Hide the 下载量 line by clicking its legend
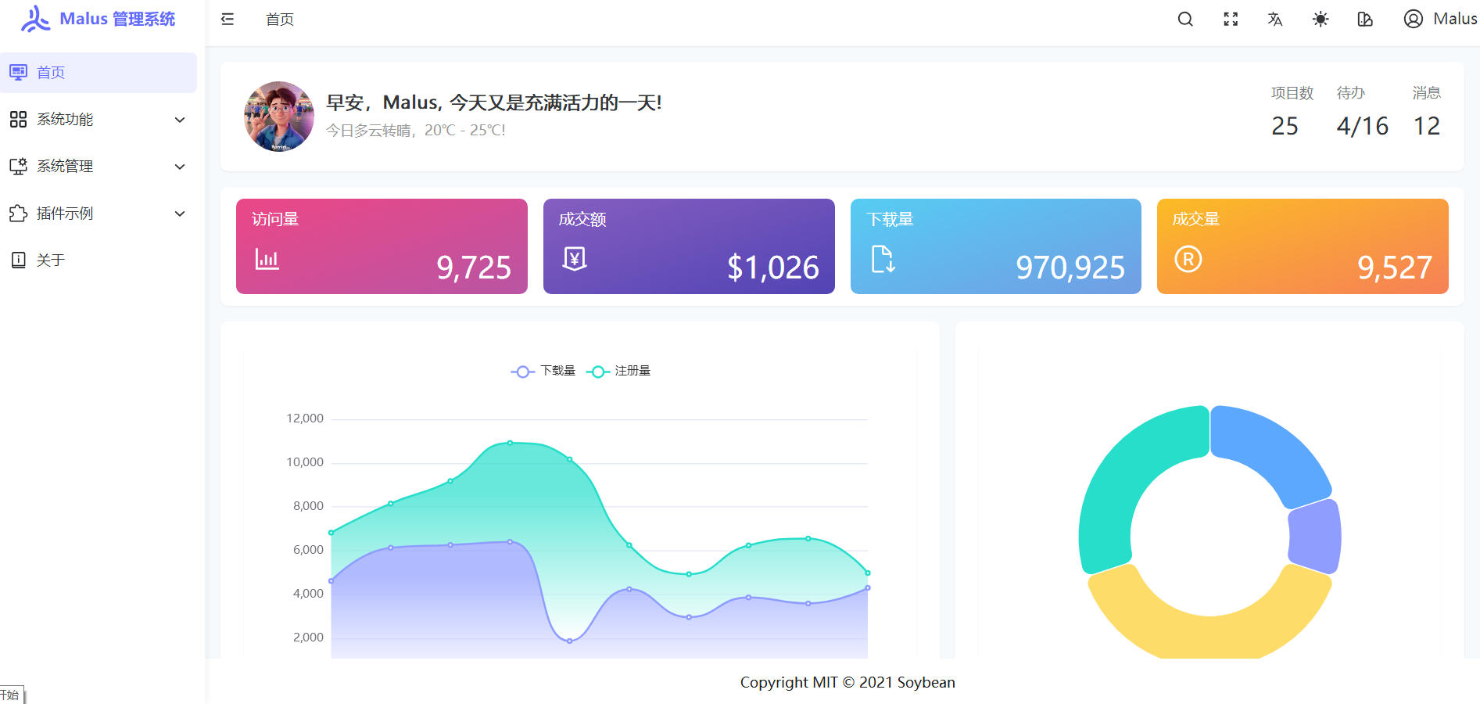The image size is (1480, 704). (x=542, y=371)
